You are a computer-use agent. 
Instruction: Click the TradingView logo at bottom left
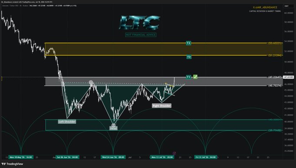(x=12, y=164)
